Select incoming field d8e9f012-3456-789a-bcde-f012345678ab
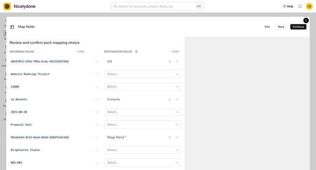The width and height of the screenshot is (316, 170). point(40,61)
